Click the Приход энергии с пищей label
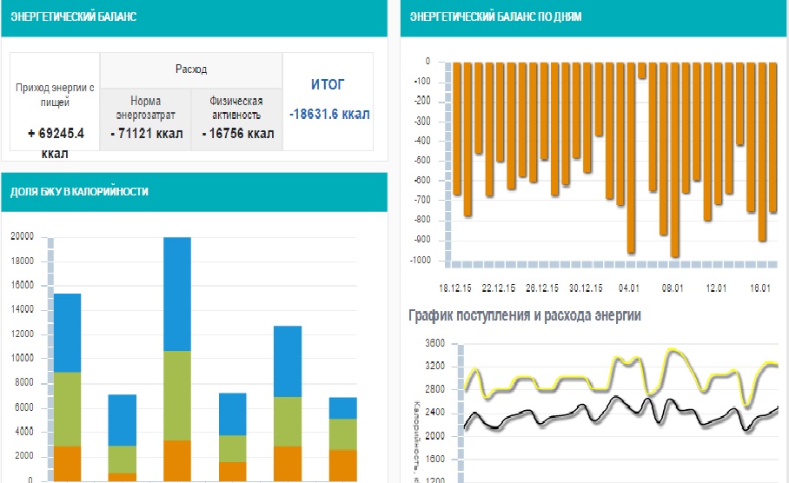789x483 pixels. (55, 95)
